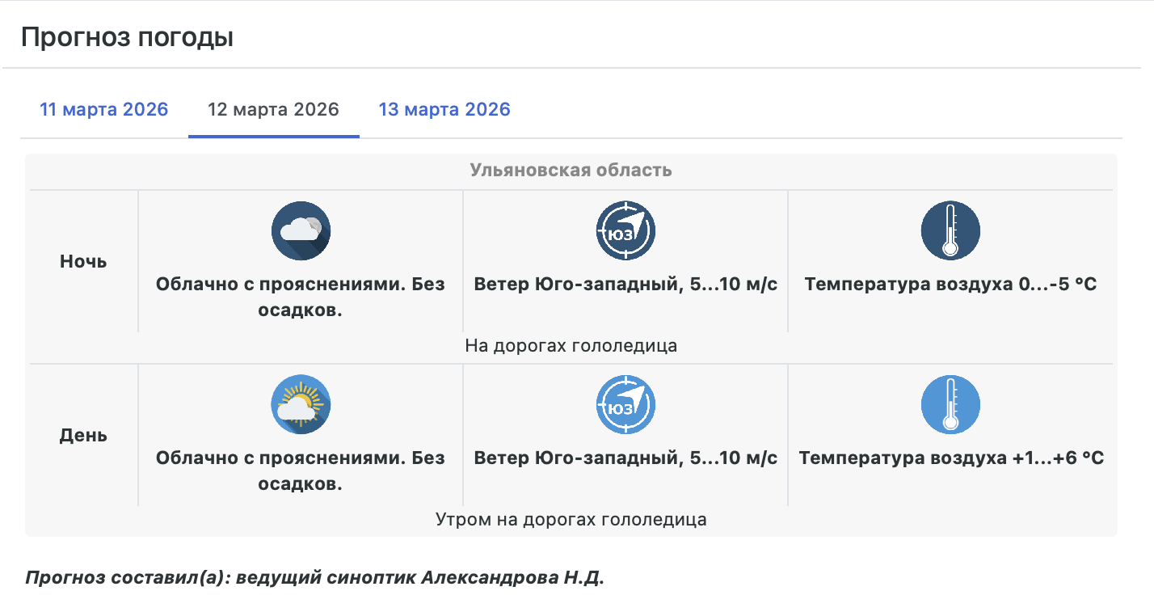Click the day 'Температура воздуха +1...+6 °C' text
Screen dimensions: 1154x595
[x=951, y=458]
